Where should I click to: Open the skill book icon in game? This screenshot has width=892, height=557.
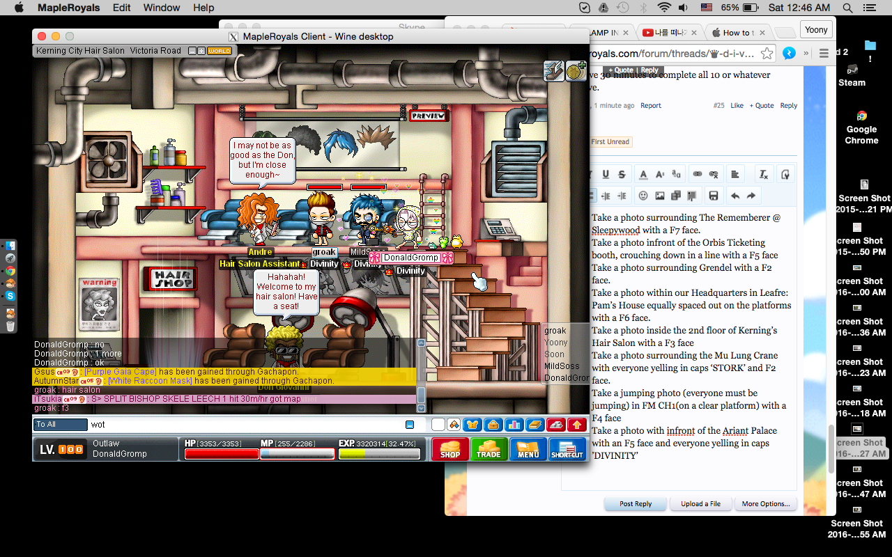(x=535, y=425)
